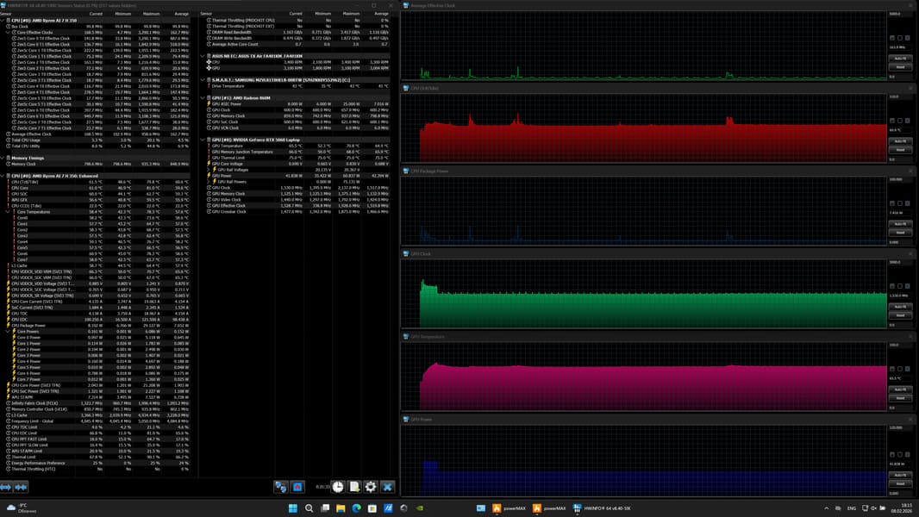The width and height of the screenshot is (919, 517).
Task: Toggle middle checkbox in CPU Package Power graph
Action: (x=900, y=203)
